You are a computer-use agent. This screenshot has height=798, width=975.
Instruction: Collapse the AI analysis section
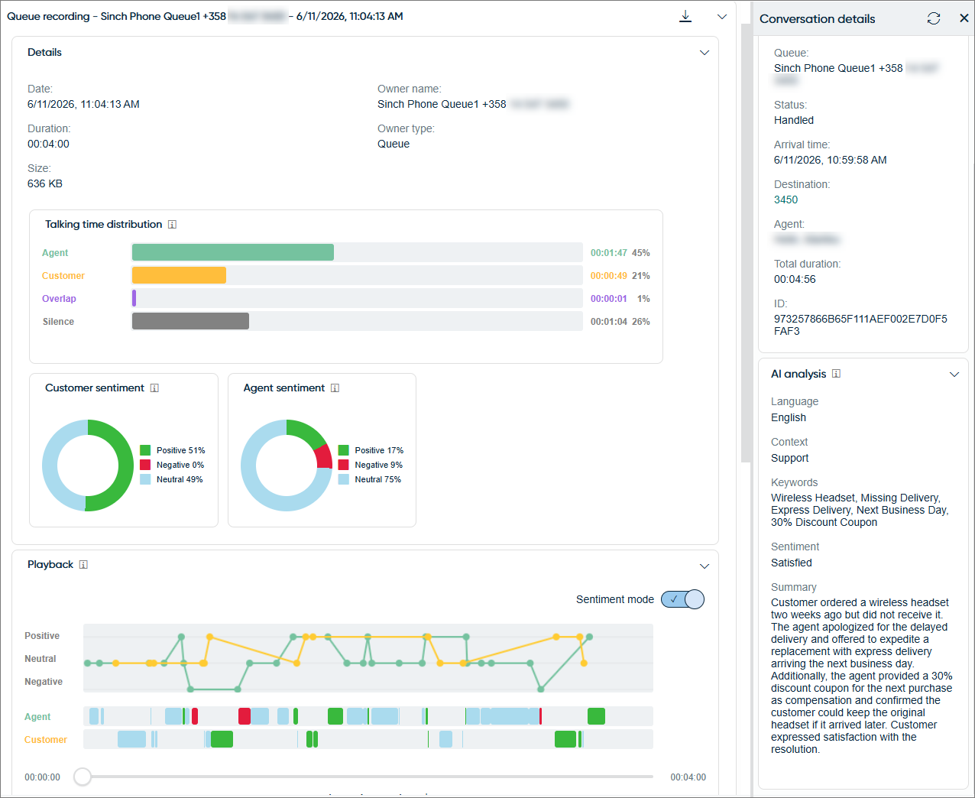[x=954, y=375]
